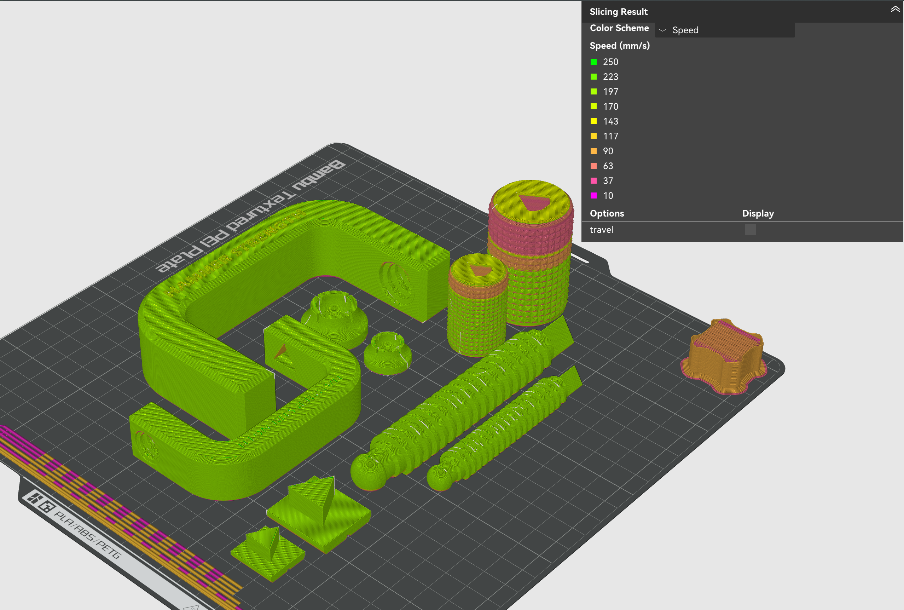Click the orange 90 mm/s swatch
904x610 pixels.
pos(593,151)
